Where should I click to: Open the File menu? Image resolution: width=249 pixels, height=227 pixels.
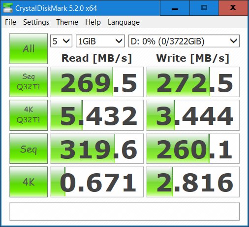pyautogui.click(x=10, y=22)
